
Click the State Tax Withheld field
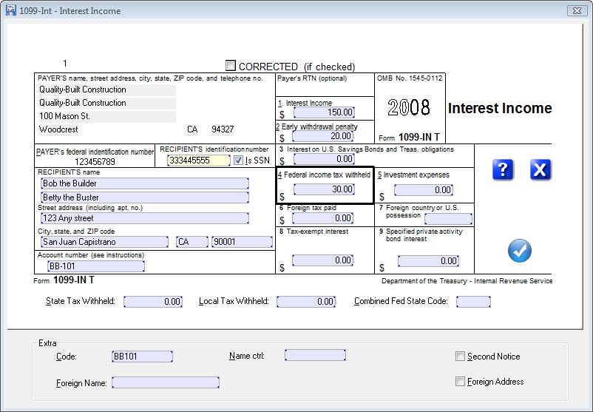coord(153,302)
